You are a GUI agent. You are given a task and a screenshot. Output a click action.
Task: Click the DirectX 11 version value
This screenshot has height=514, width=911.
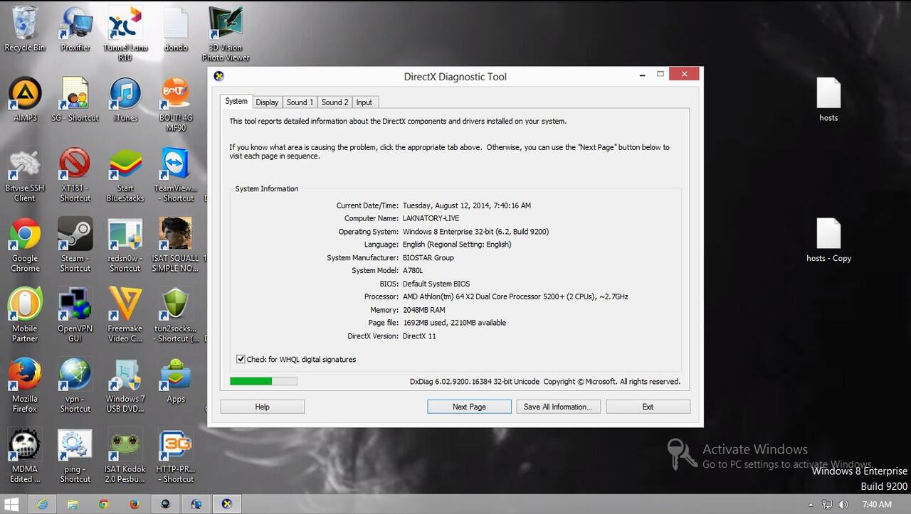tap(419, 336)
